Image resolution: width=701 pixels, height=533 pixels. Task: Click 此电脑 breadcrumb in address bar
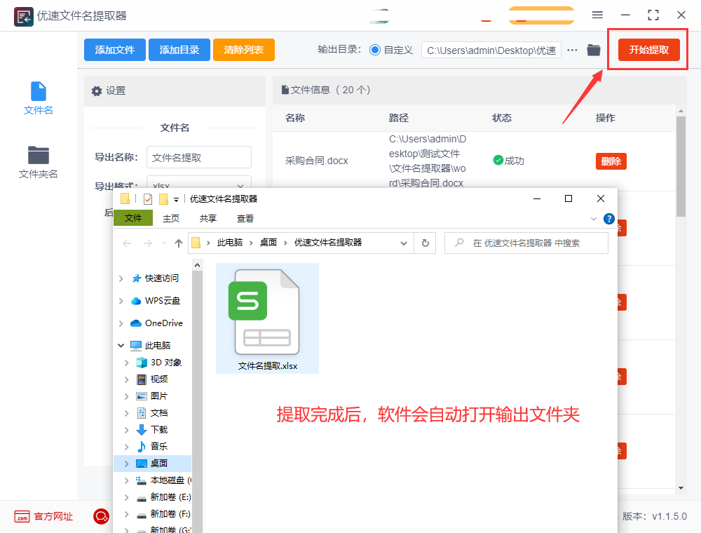coord(230,243)
